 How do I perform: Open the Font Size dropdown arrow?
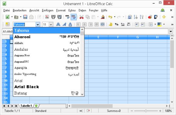(51, 24)
